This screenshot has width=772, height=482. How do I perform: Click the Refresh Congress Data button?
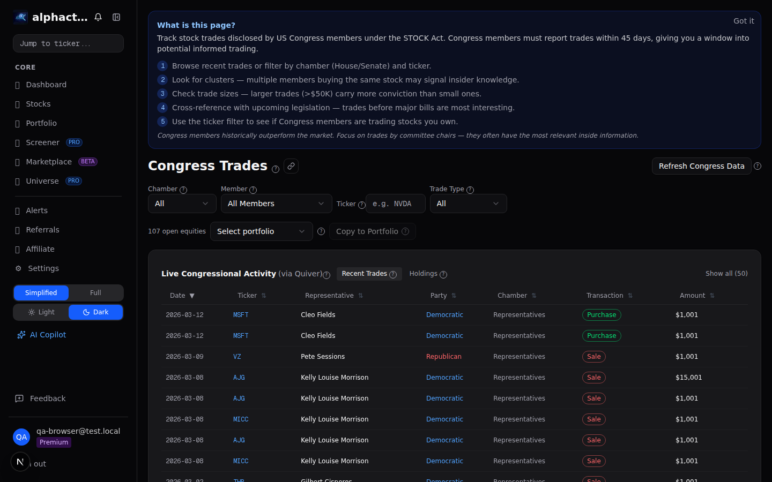(x=701, y=166)
